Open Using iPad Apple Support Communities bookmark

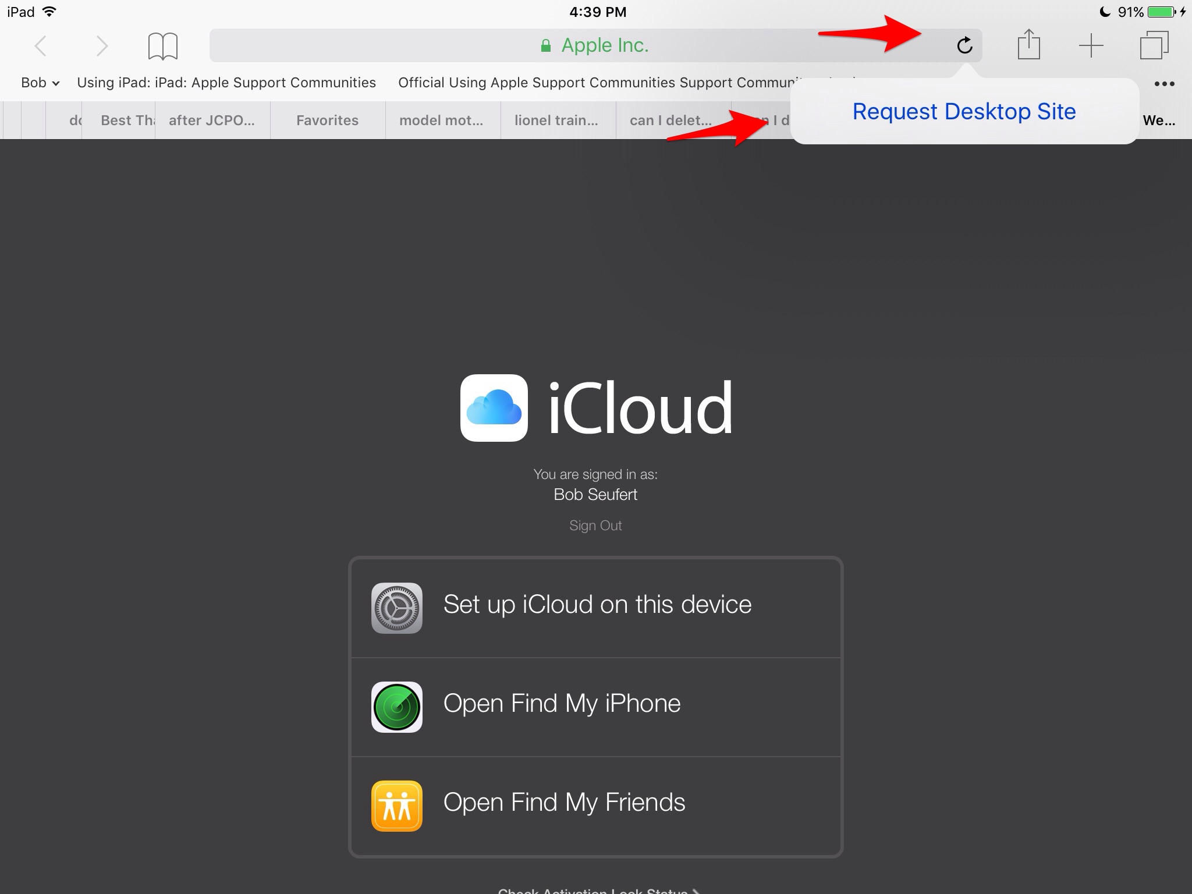226,83
